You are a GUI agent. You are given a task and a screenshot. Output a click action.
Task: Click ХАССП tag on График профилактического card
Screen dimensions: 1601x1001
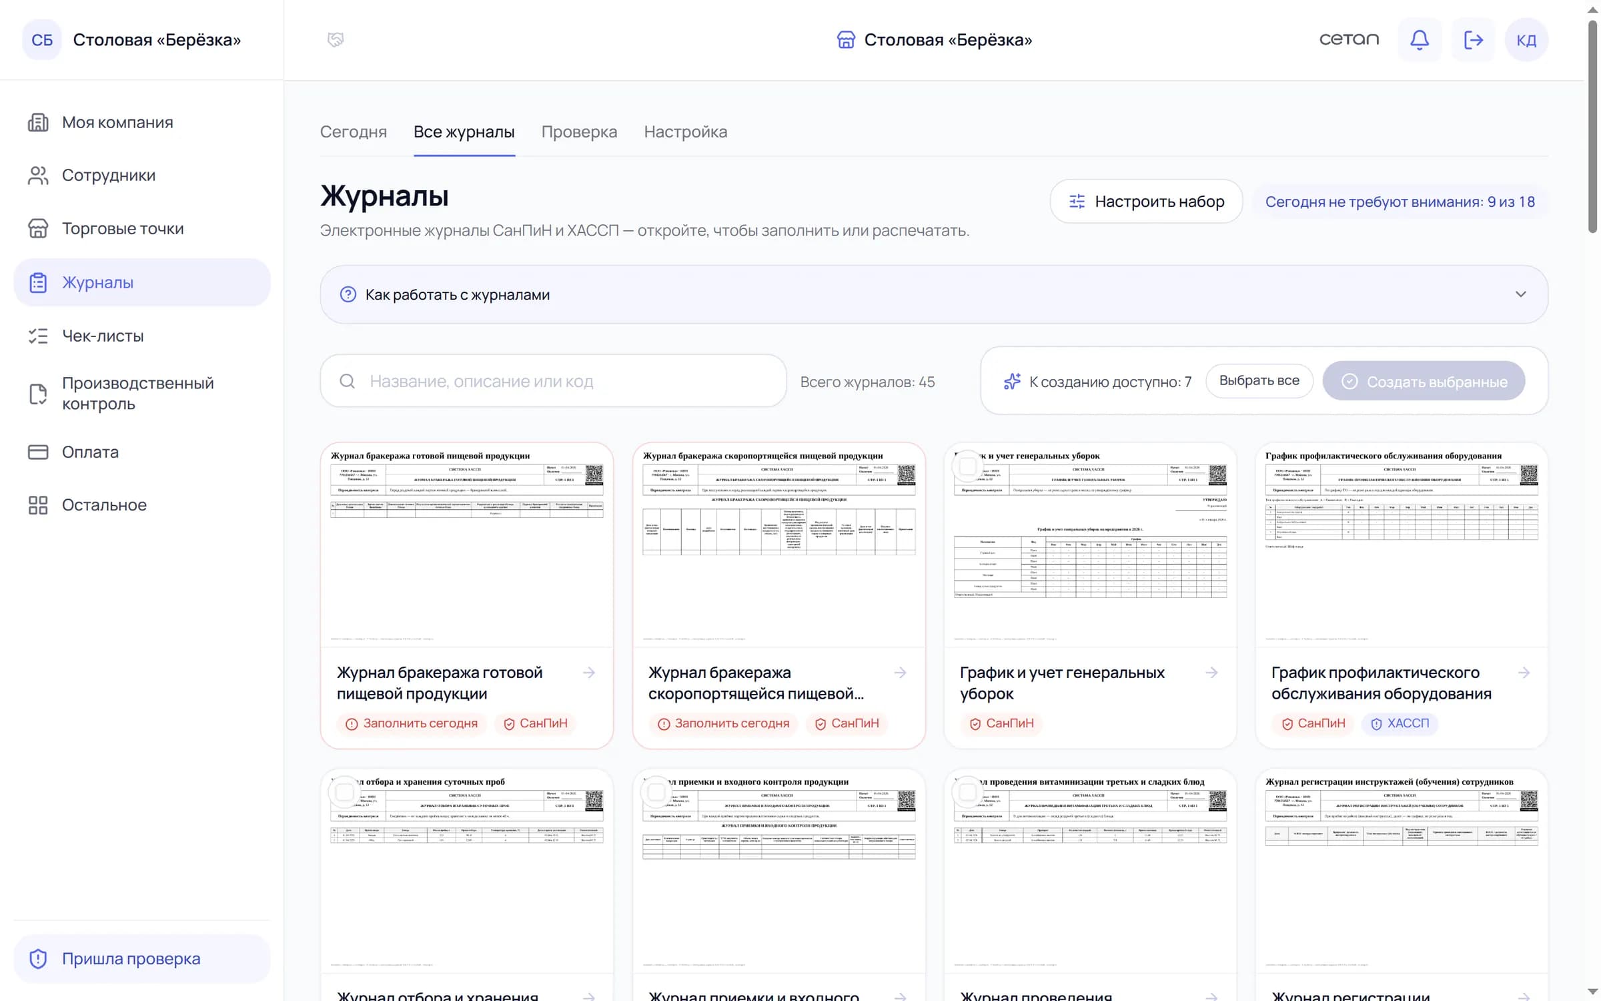(x=1400, y=723)
